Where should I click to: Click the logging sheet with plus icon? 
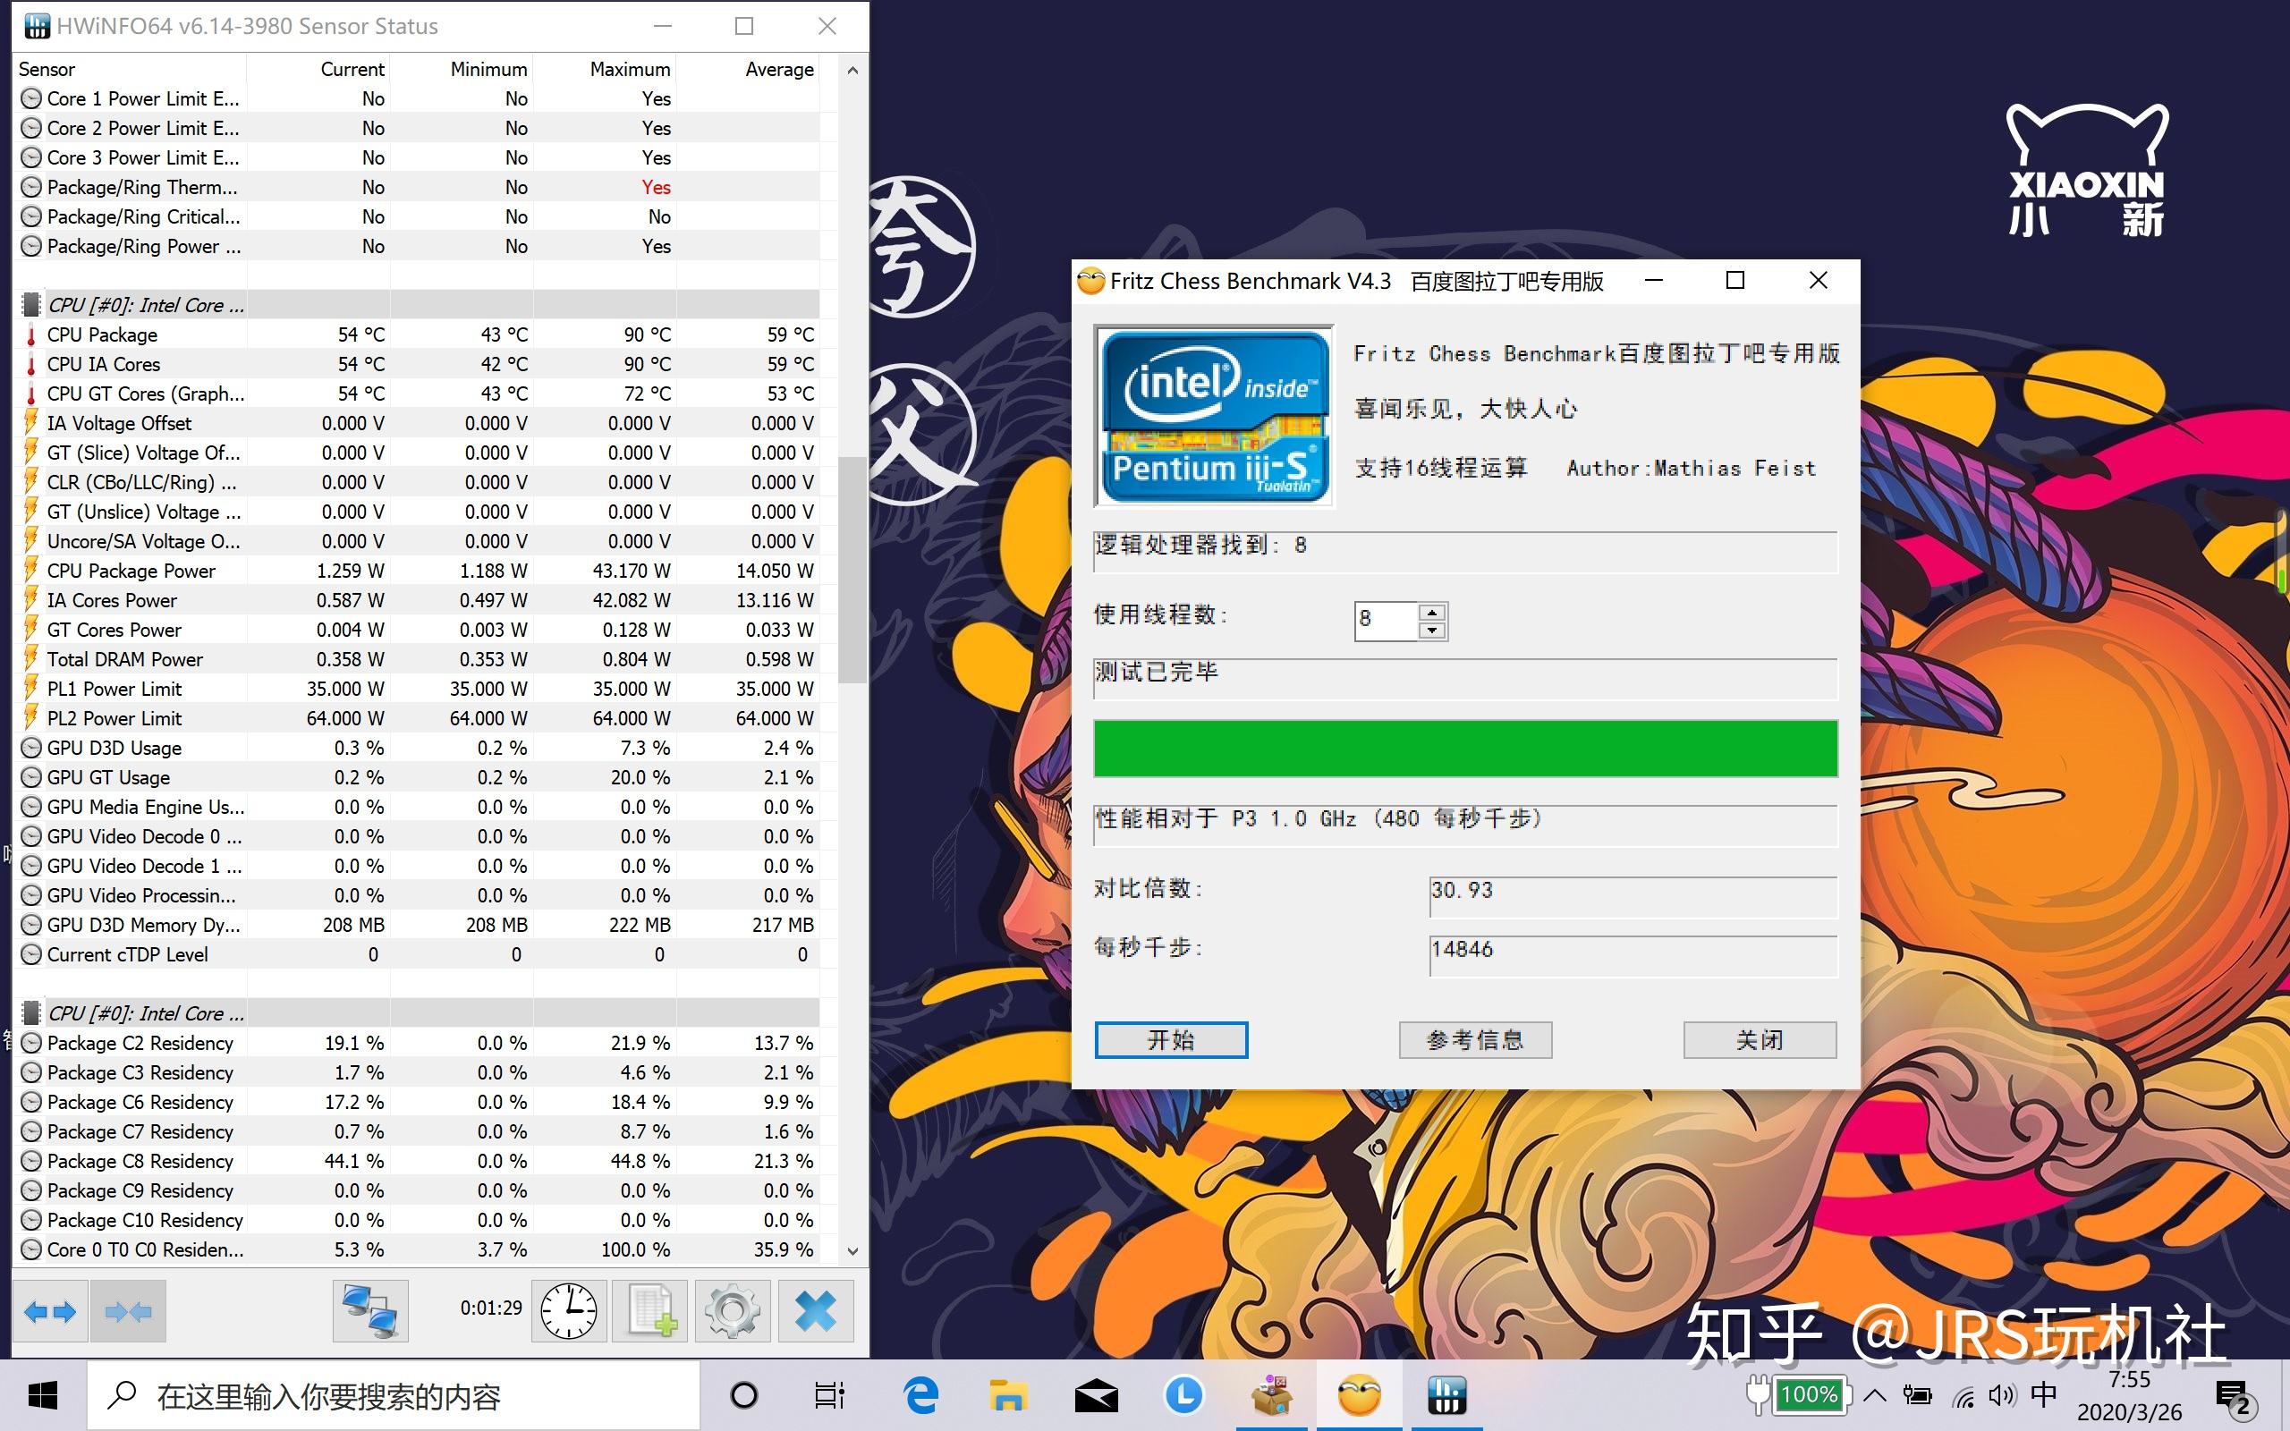(x=651, y=1312)
